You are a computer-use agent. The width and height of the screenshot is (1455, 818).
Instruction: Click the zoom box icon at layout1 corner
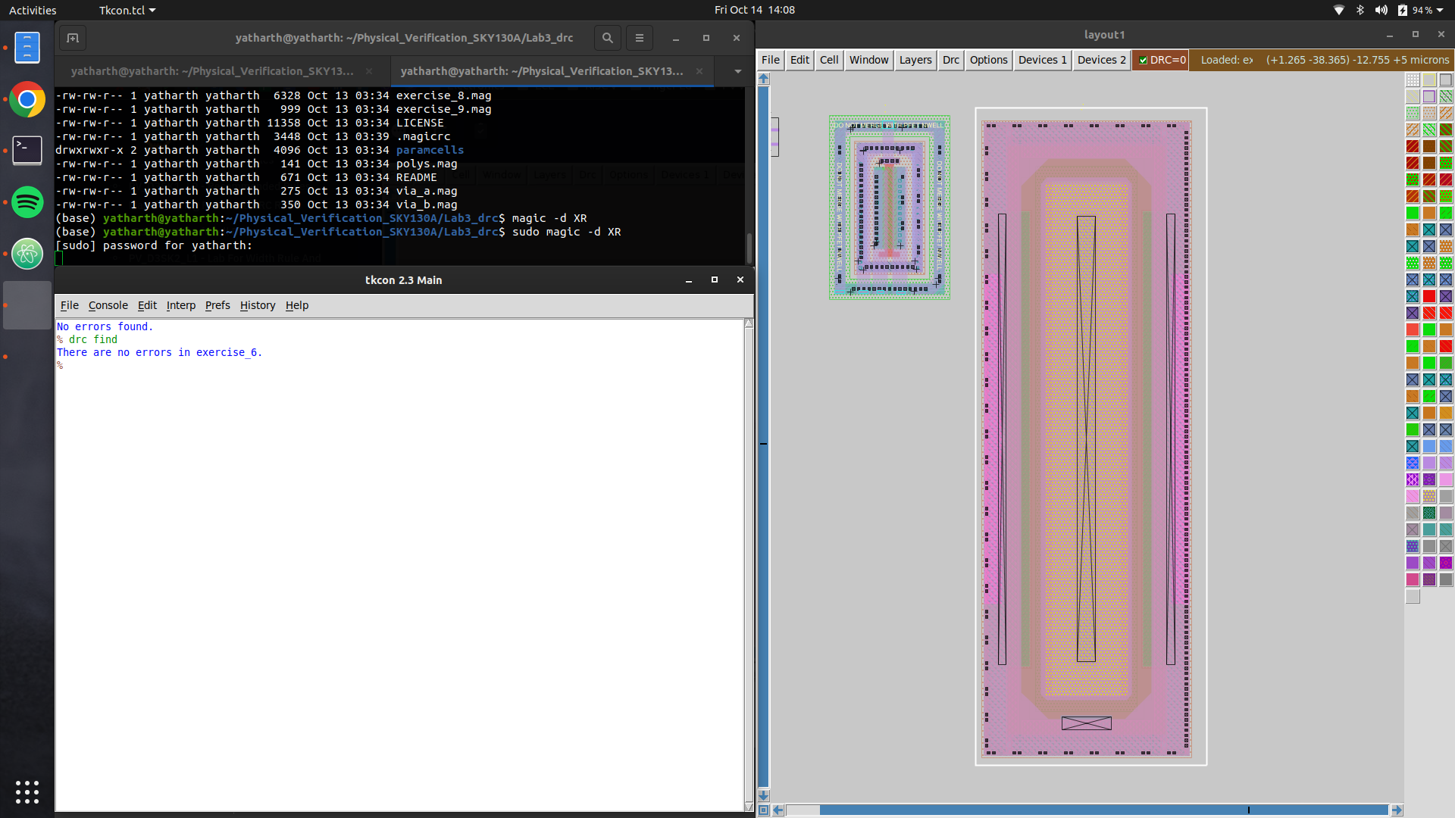click(764, 810)
